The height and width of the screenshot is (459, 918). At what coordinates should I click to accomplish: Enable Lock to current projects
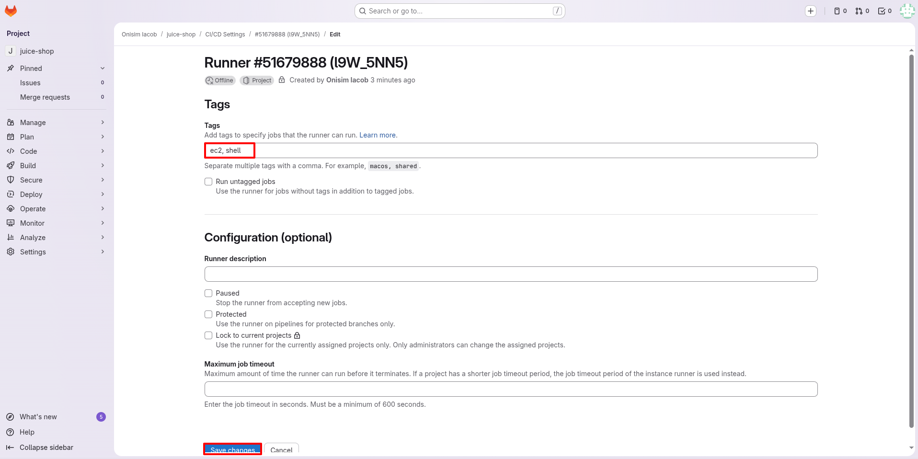[x=208, y=335]
